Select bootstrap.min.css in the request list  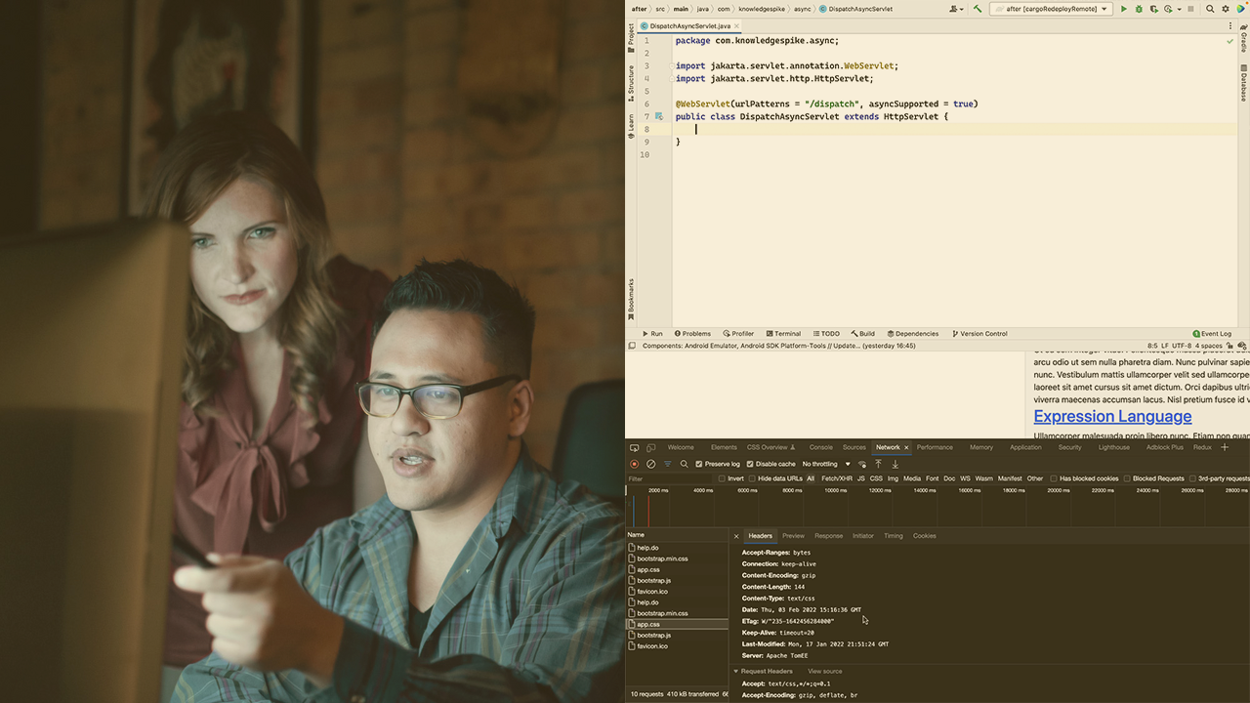[x=662, y=558]
